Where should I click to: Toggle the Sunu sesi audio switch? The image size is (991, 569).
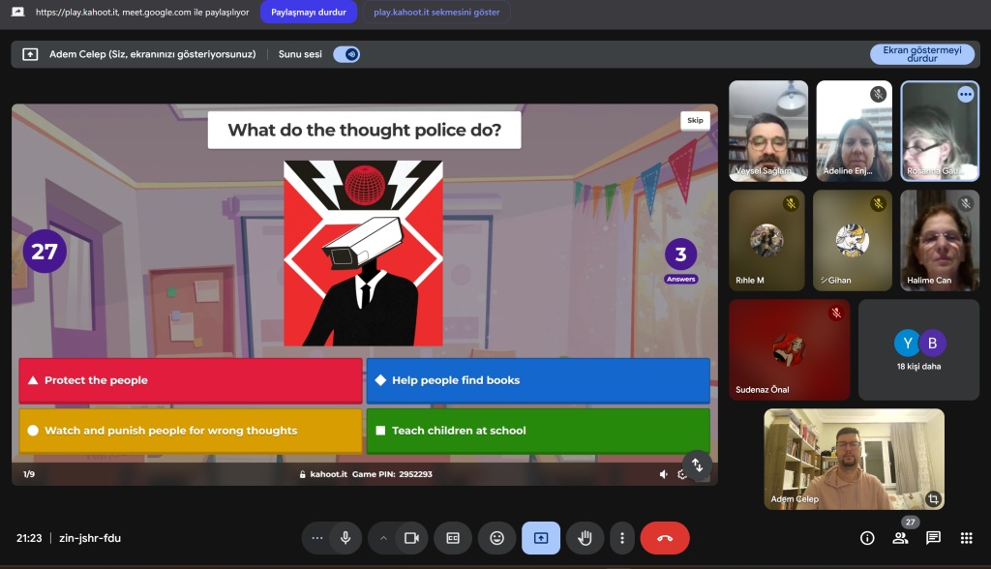point(346,54)
